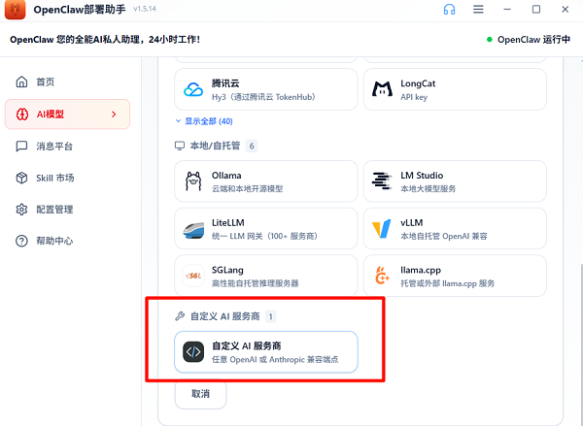Click the OpenClaw 运行中 status text

coord(533,40)
